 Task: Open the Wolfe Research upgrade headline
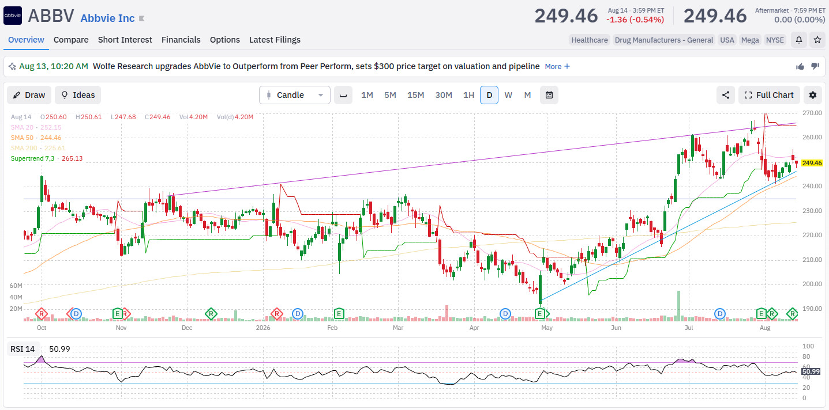click(x=316, y=66)
